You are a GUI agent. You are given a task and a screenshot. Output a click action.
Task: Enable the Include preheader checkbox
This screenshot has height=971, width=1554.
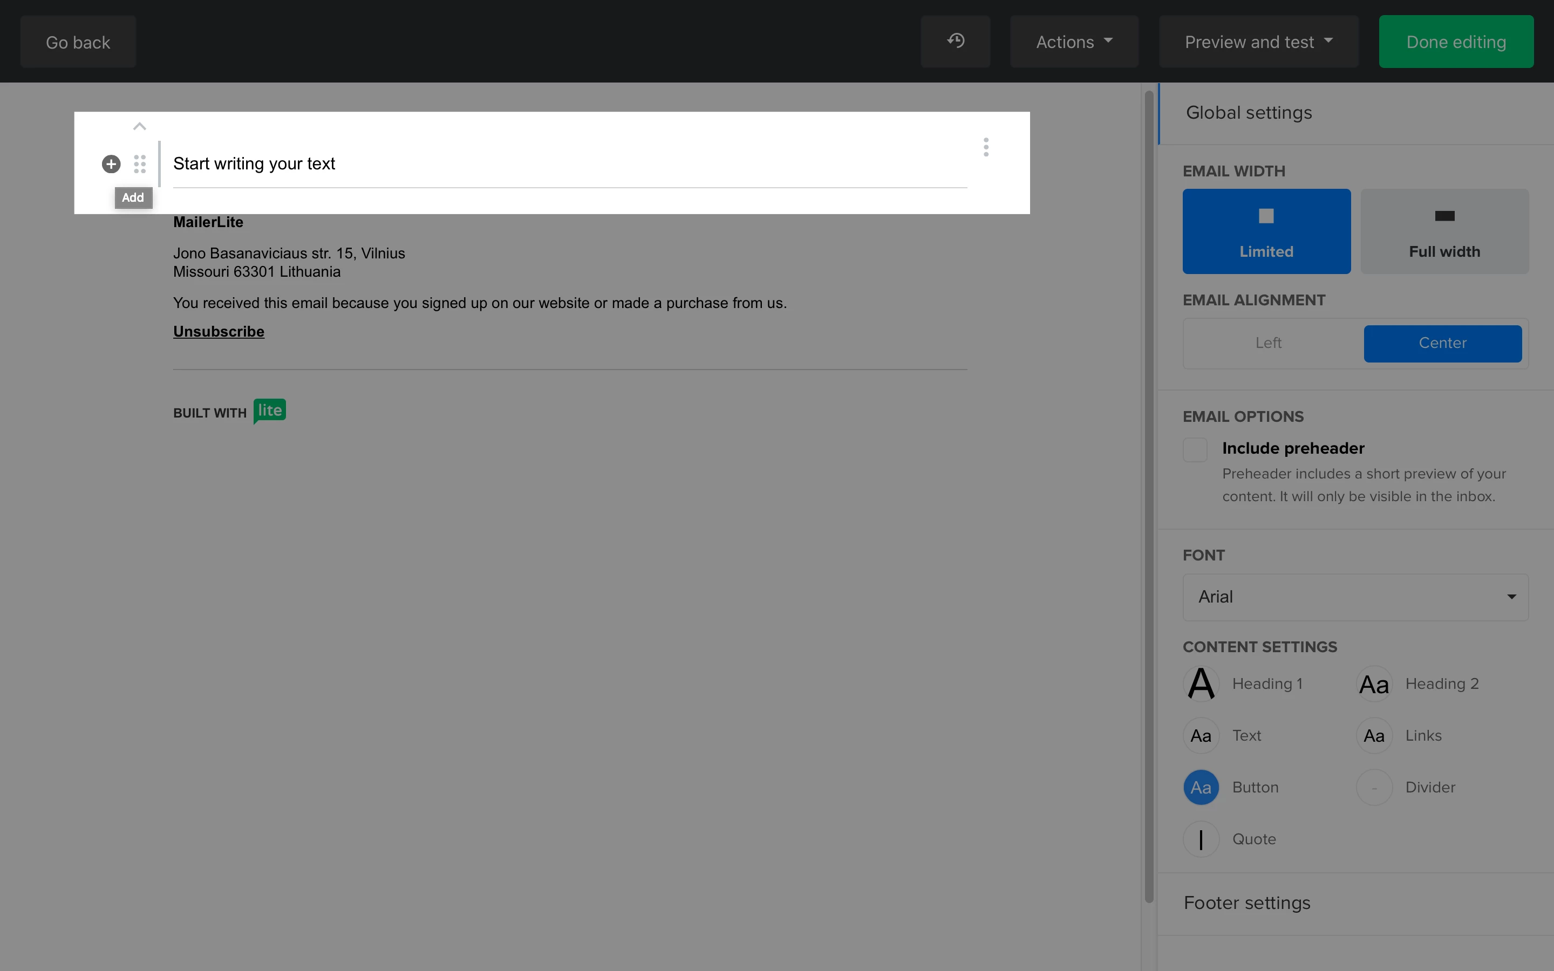tap(1195, 449)
